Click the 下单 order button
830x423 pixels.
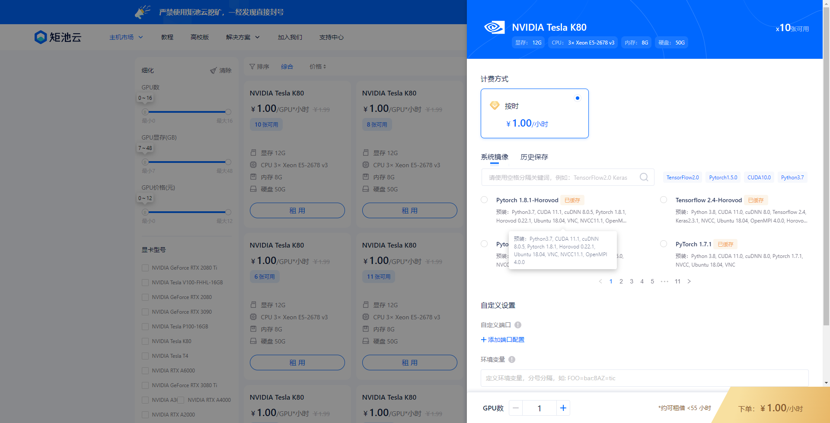pos(770,408)
